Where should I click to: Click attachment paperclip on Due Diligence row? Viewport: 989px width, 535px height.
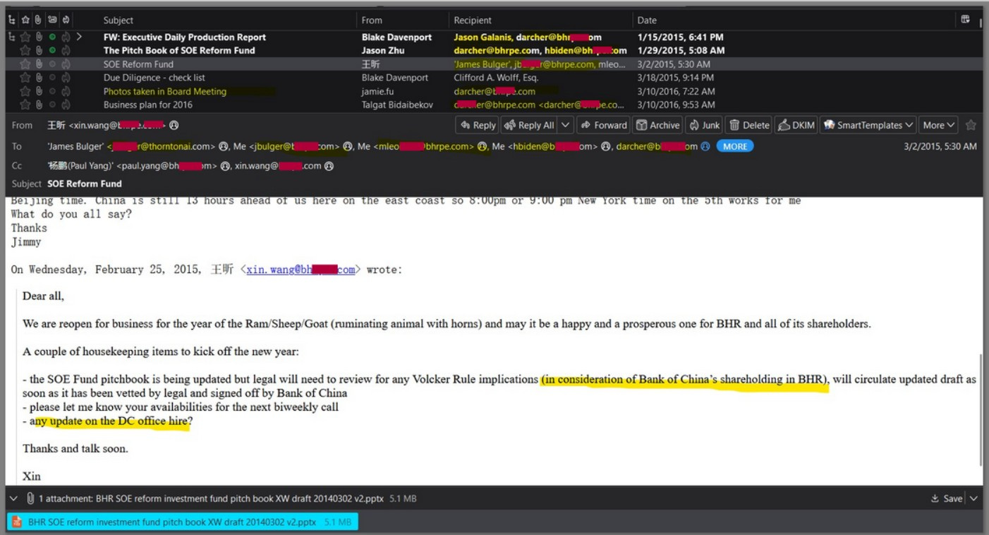[38, 78]
